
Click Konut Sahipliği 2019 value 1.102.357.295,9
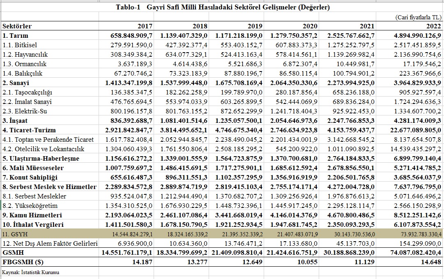coord(239,178)
